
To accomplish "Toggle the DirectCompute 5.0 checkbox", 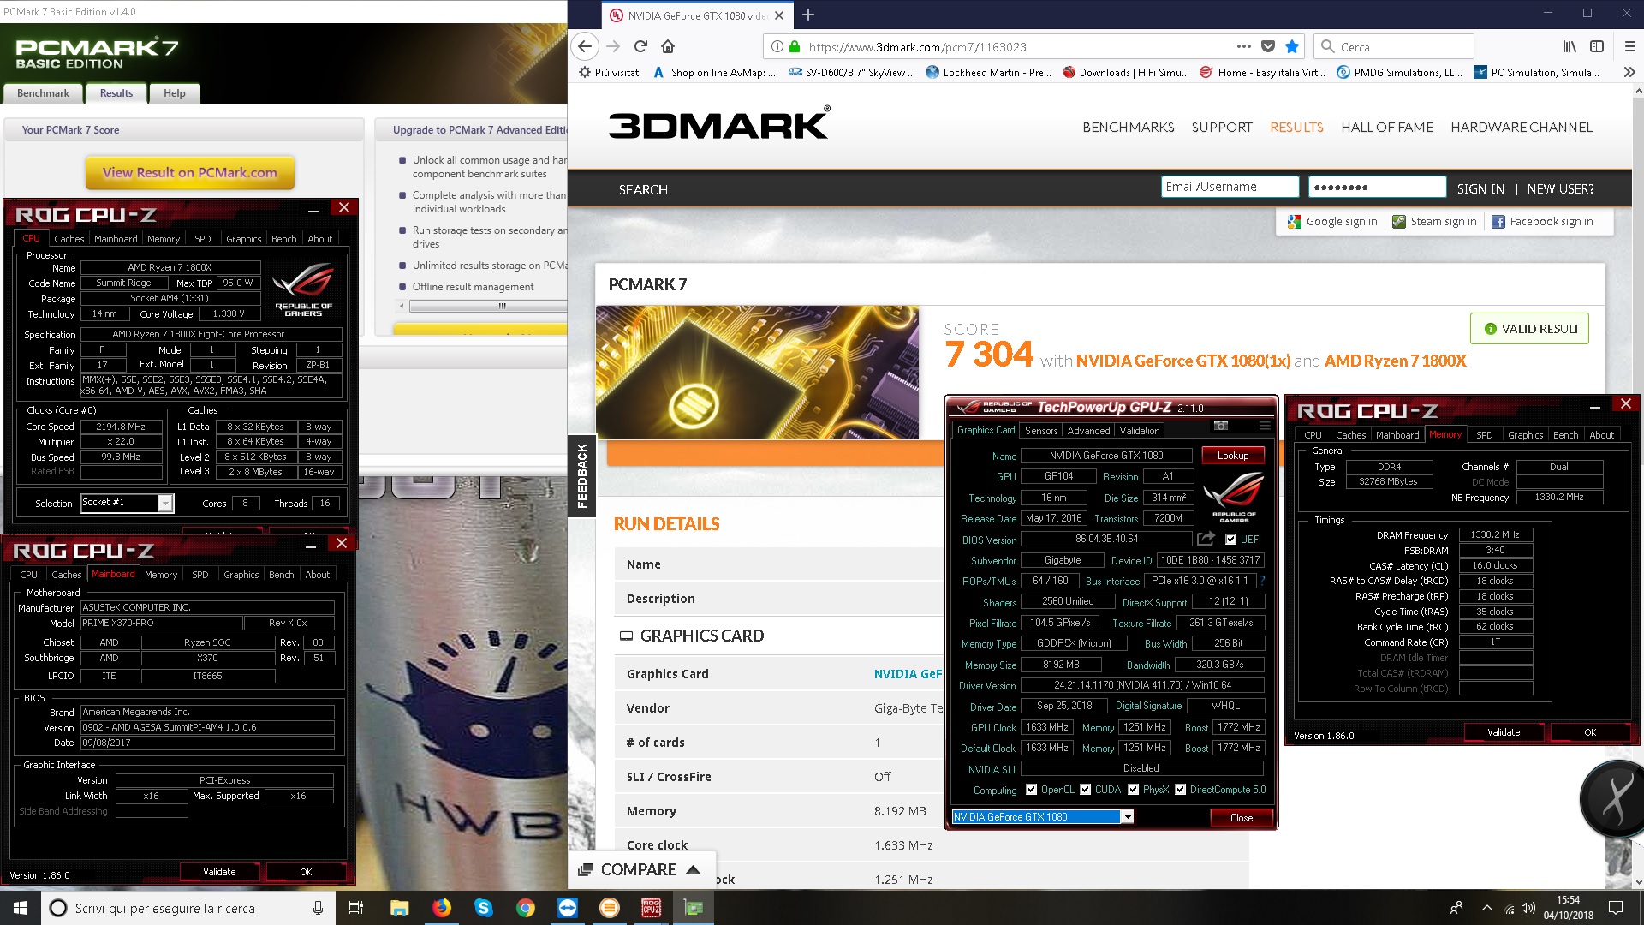I will [1181, 790].
